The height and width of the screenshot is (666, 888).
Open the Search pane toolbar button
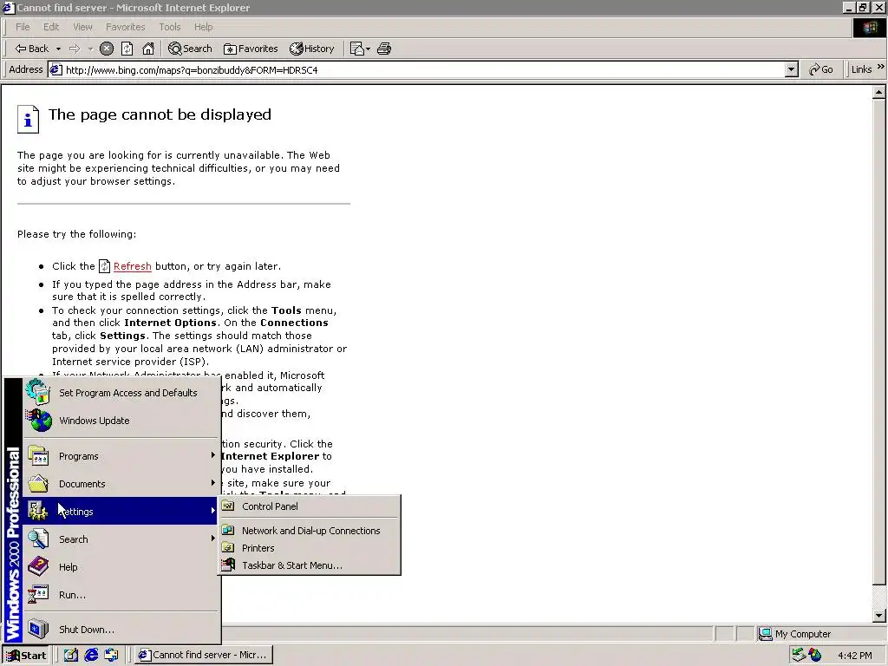point(190,49)
